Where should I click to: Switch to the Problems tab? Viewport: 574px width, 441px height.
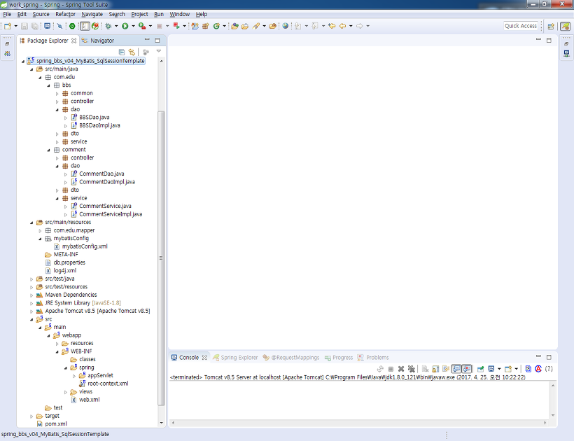coord(373,358)
